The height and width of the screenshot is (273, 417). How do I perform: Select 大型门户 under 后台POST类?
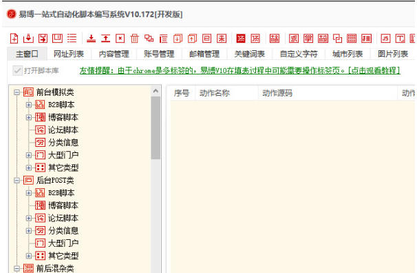point(63,243)
